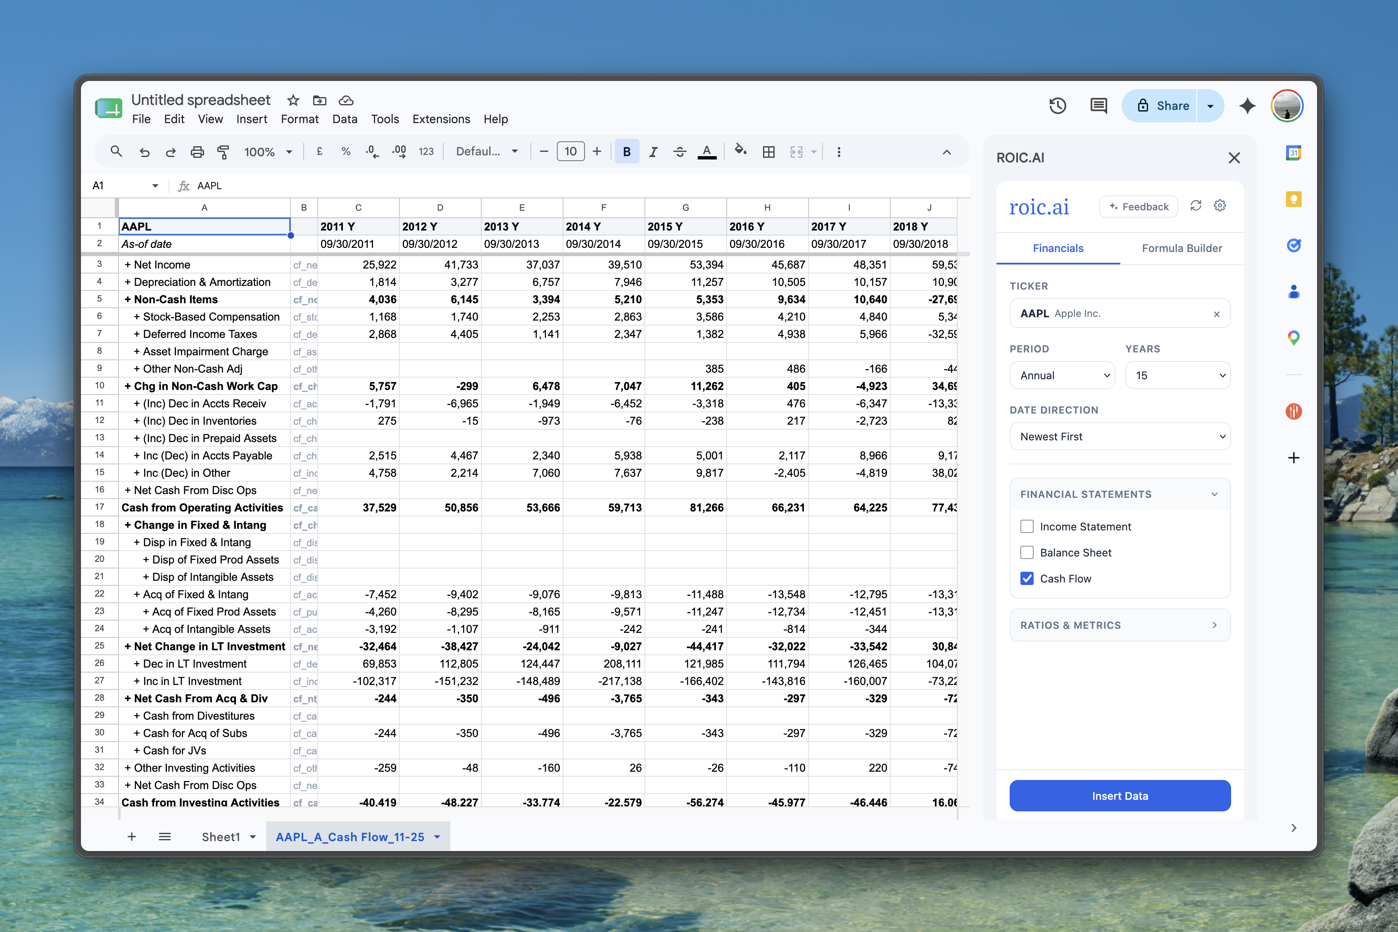Print the spreadsheet

point(197,152)
